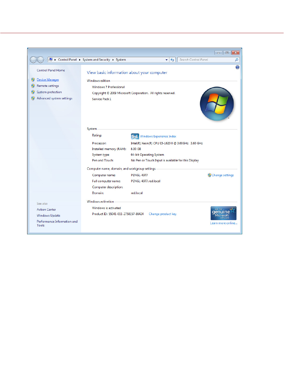
Task: Click the Back navigation arrow button
Action: (33, 60)
